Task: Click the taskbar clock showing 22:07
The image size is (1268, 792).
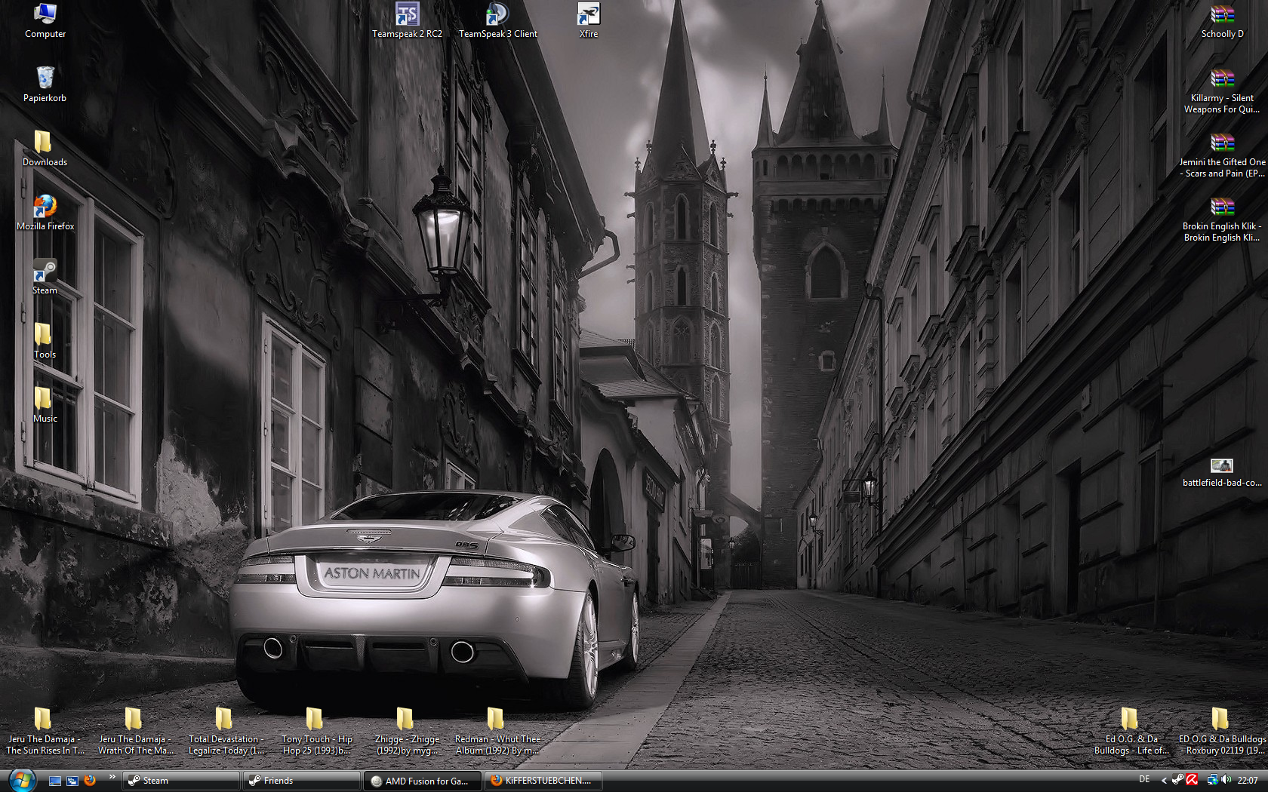Action: [x=1248, y=781]
